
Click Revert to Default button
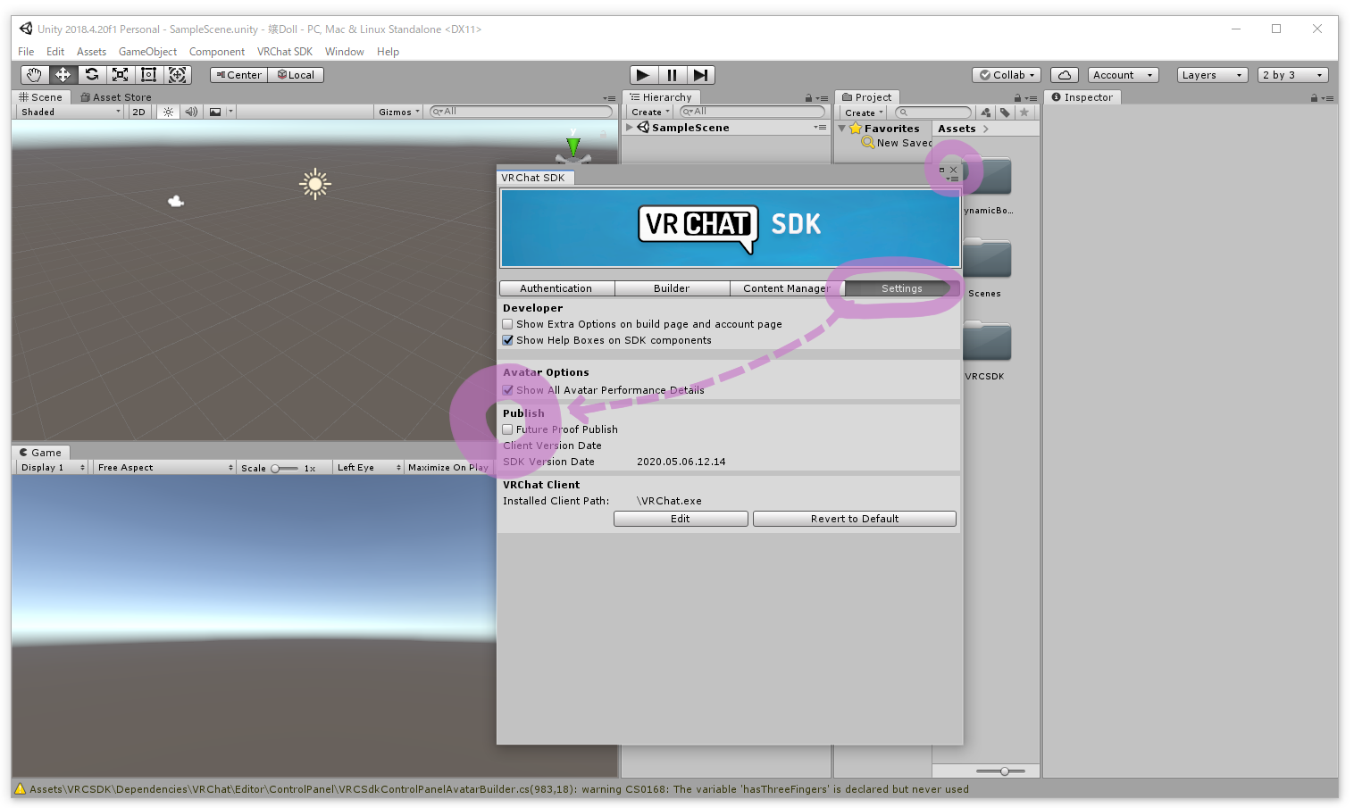tap(855, 519)
